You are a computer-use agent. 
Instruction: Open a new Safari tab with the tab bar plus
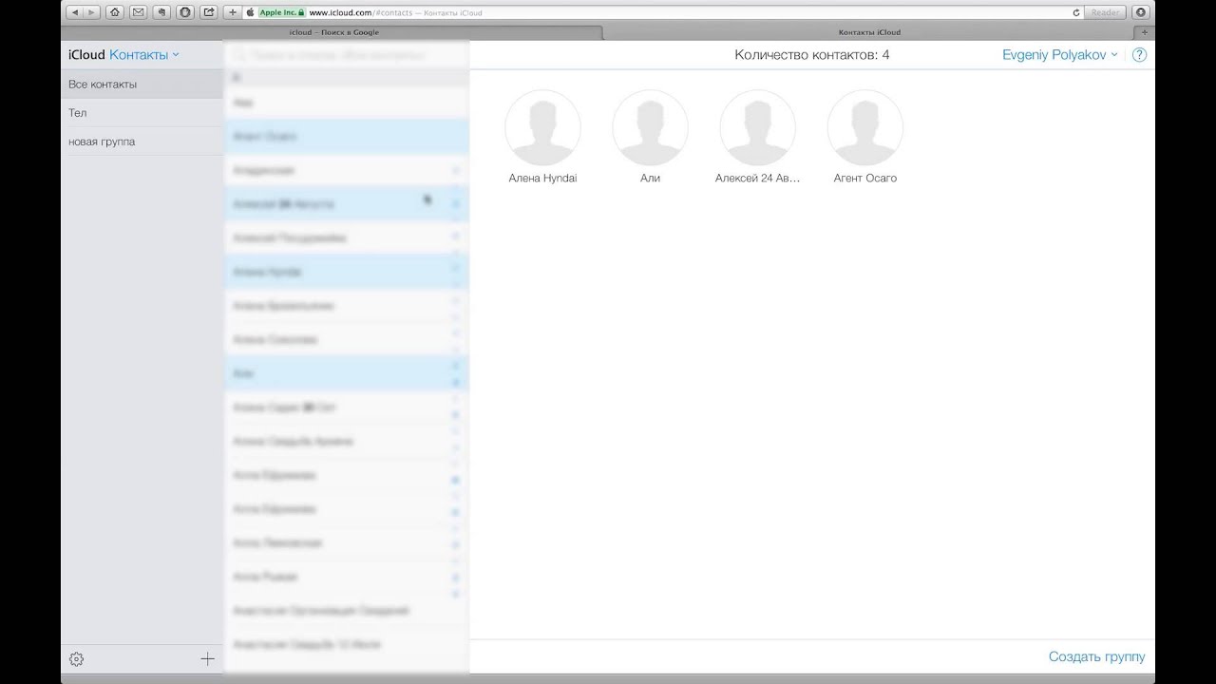[x=1145, y=32]
